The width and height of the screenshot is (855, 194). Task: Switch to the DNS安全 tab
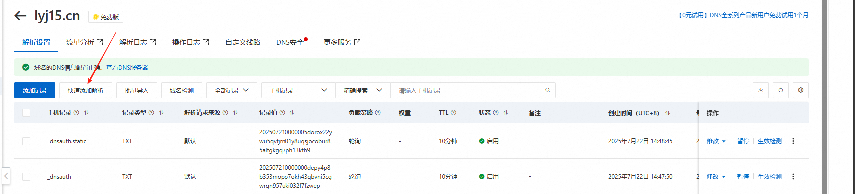(290, 42)
